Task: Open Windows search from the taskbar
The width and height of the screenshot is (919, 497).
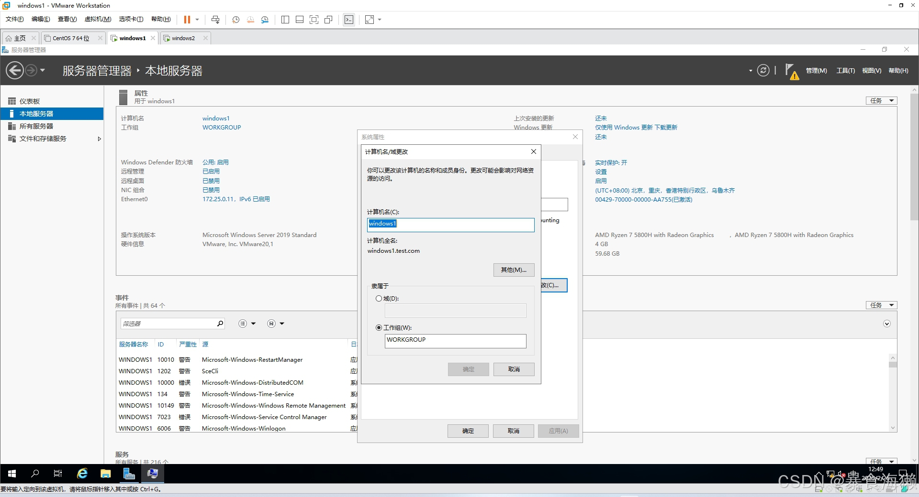Action: [x=35, y=474]
